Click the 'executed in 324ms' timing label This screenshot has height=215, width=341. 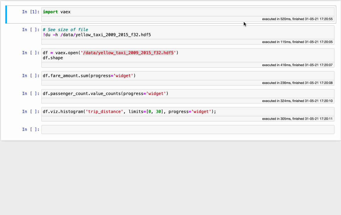(297, 101)
